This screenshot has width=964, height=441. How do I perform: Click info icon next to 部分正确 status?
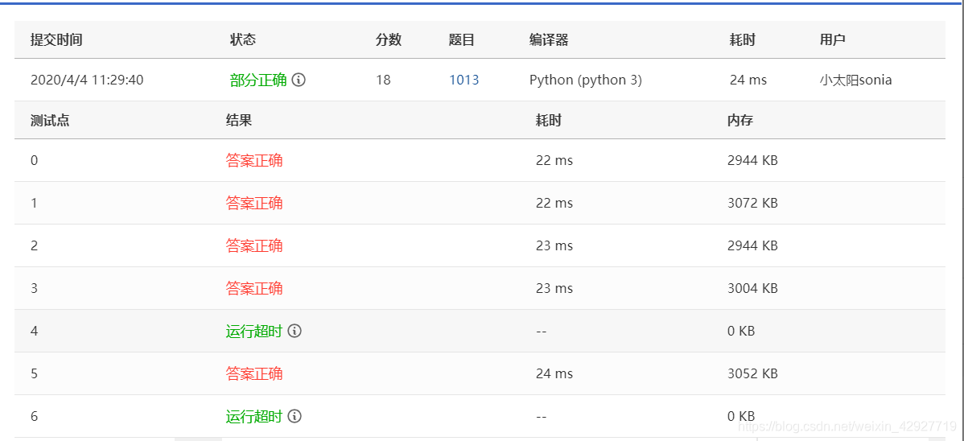(x=299, y=80)
